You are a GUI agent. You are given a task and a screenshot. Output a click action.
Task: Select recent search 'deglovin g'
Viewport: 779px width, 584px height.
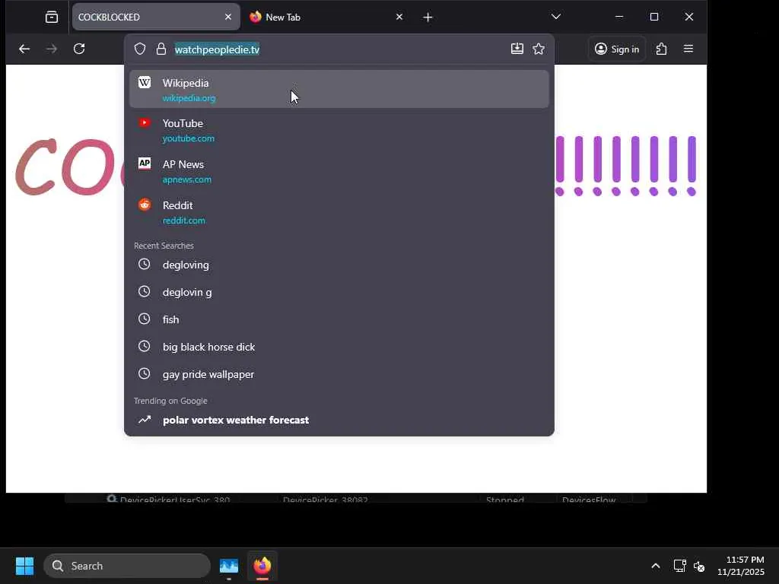click(339, 292)
